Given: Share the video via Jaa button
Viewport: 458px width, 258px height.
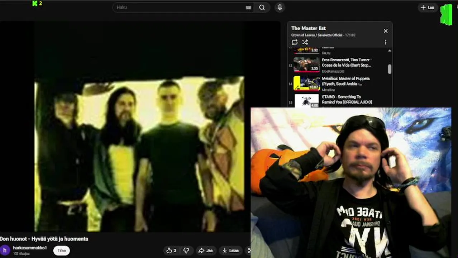Looking at the screenshot, I should 206,250.
